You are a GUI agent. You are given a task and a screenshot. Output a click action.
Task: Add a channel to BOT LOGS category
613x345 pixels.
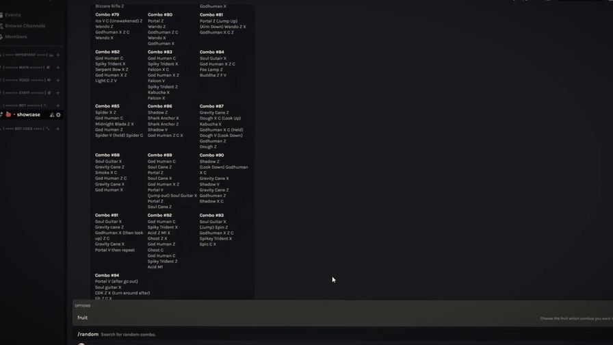coord(57,129)
